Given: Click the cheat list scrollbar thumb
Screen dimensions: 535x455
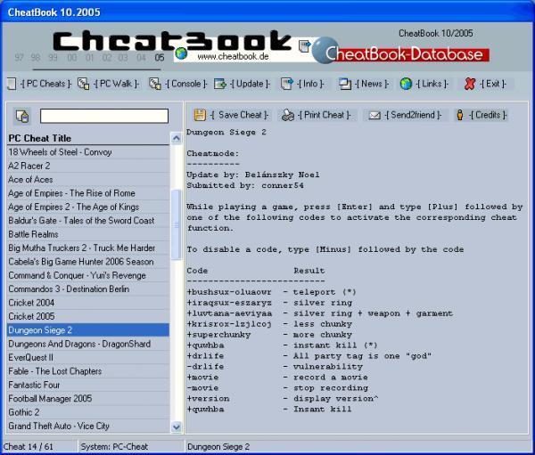Looking at the screenshot, I should (x=177, y=224).
